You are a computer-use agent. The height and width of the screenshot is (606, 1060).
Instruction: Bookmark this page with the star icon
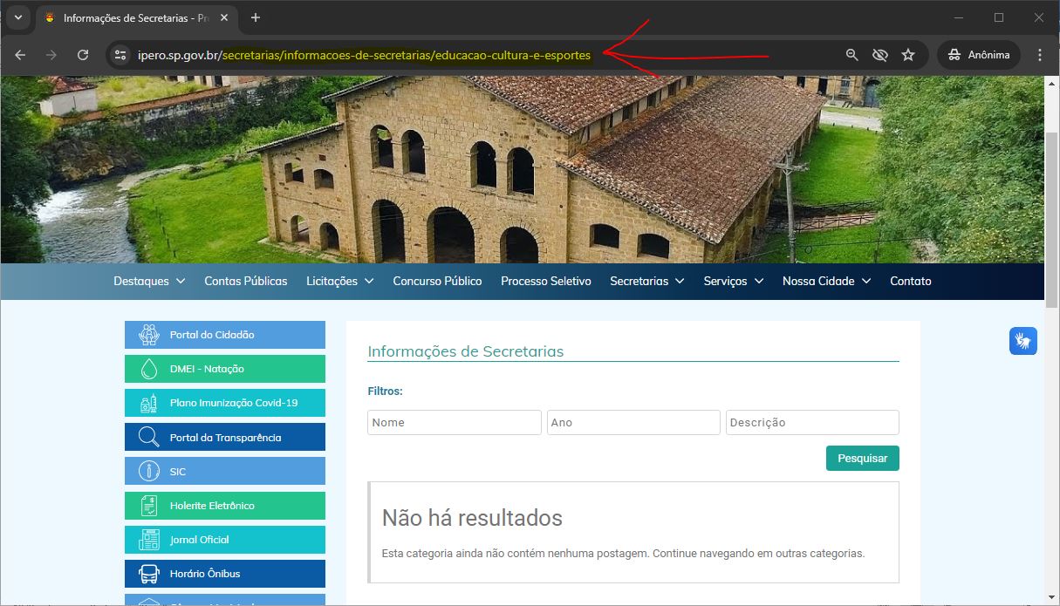(908, 55)
